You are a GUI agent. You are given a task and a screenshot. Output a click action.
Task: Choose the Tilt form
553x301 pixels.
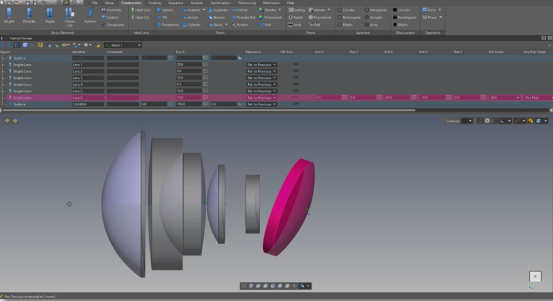click(162, 18)
